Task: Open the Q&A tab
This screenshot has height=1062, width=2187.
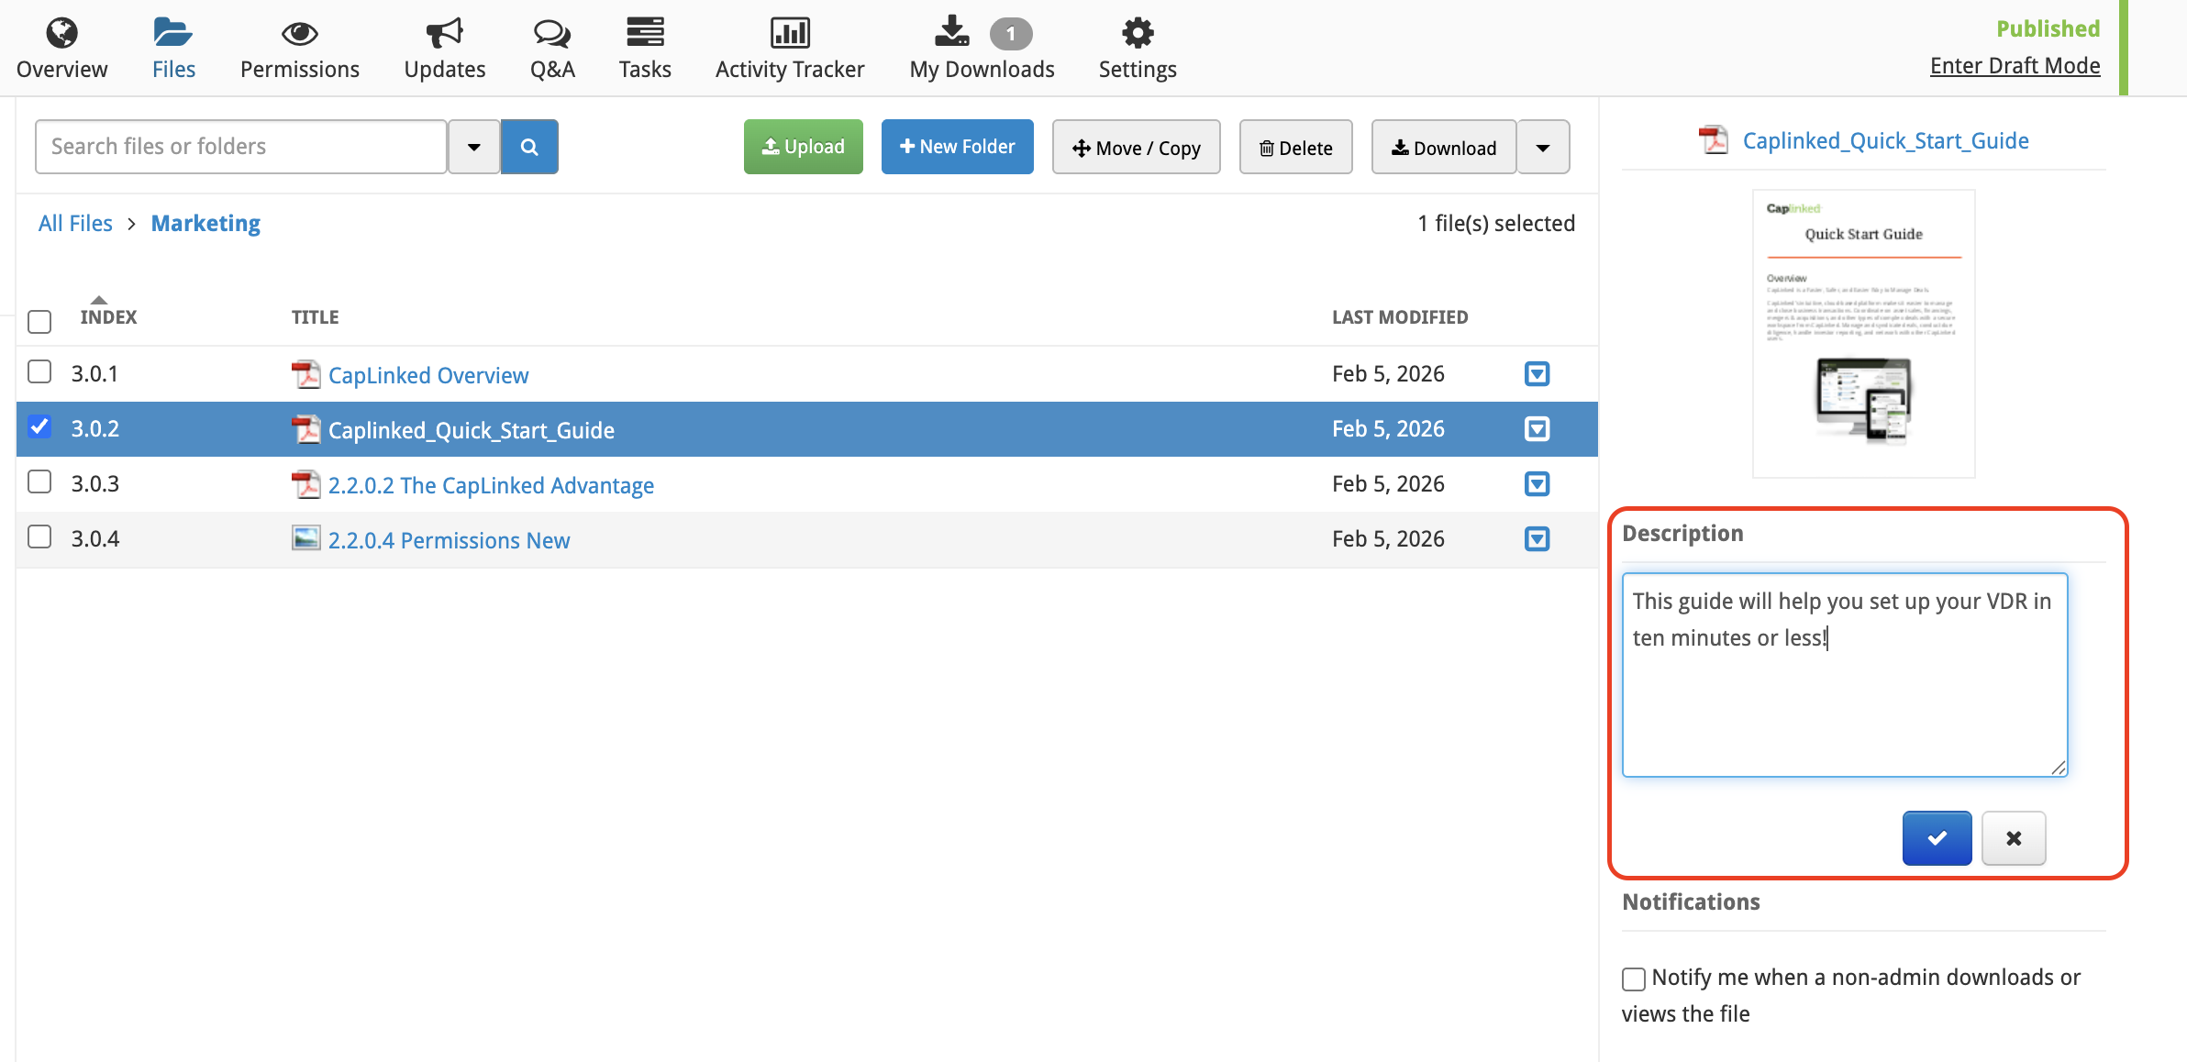Action: pos(552,49)
